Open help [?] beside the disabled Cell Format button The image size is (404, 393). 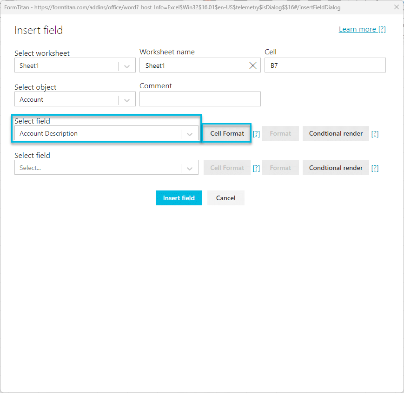(256, 168)
